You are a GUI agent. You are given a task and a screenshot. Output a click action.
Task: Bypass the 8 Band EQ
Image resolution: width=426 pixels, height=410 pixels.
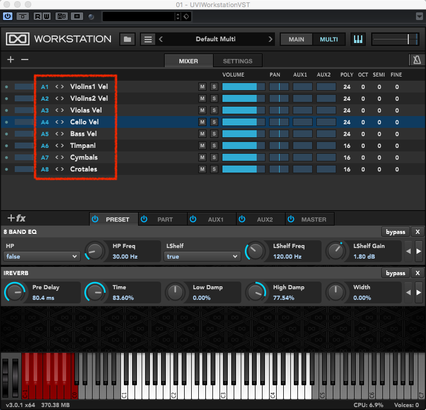[x=395, y=232]
